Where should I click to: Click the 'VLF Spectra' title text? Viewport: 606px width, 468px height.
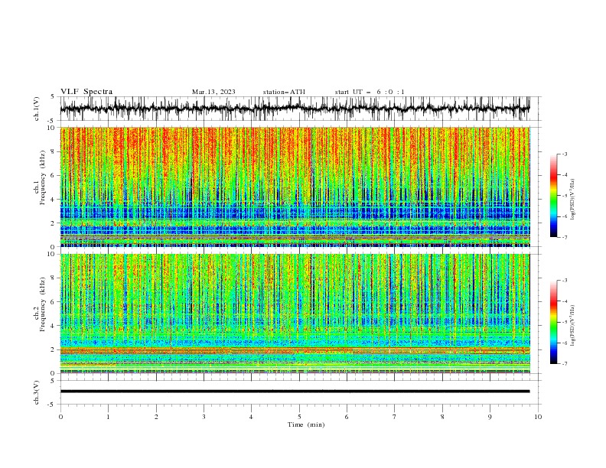tap(86, 92)
